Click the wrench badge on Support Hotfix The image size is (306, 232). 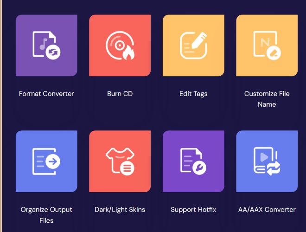click(x=201, y=168)
